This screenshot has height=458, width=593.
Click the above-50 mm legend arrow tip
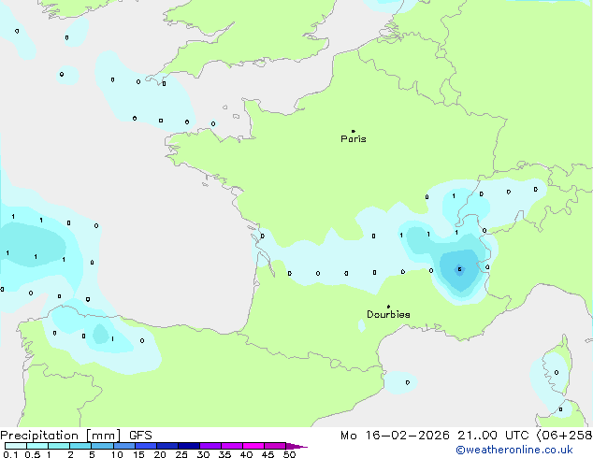(296, 446)
